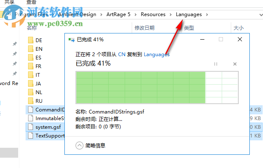The image size is (263, 168).
Task: Expand chevron after Languages
Action: [x=207, y=14]
